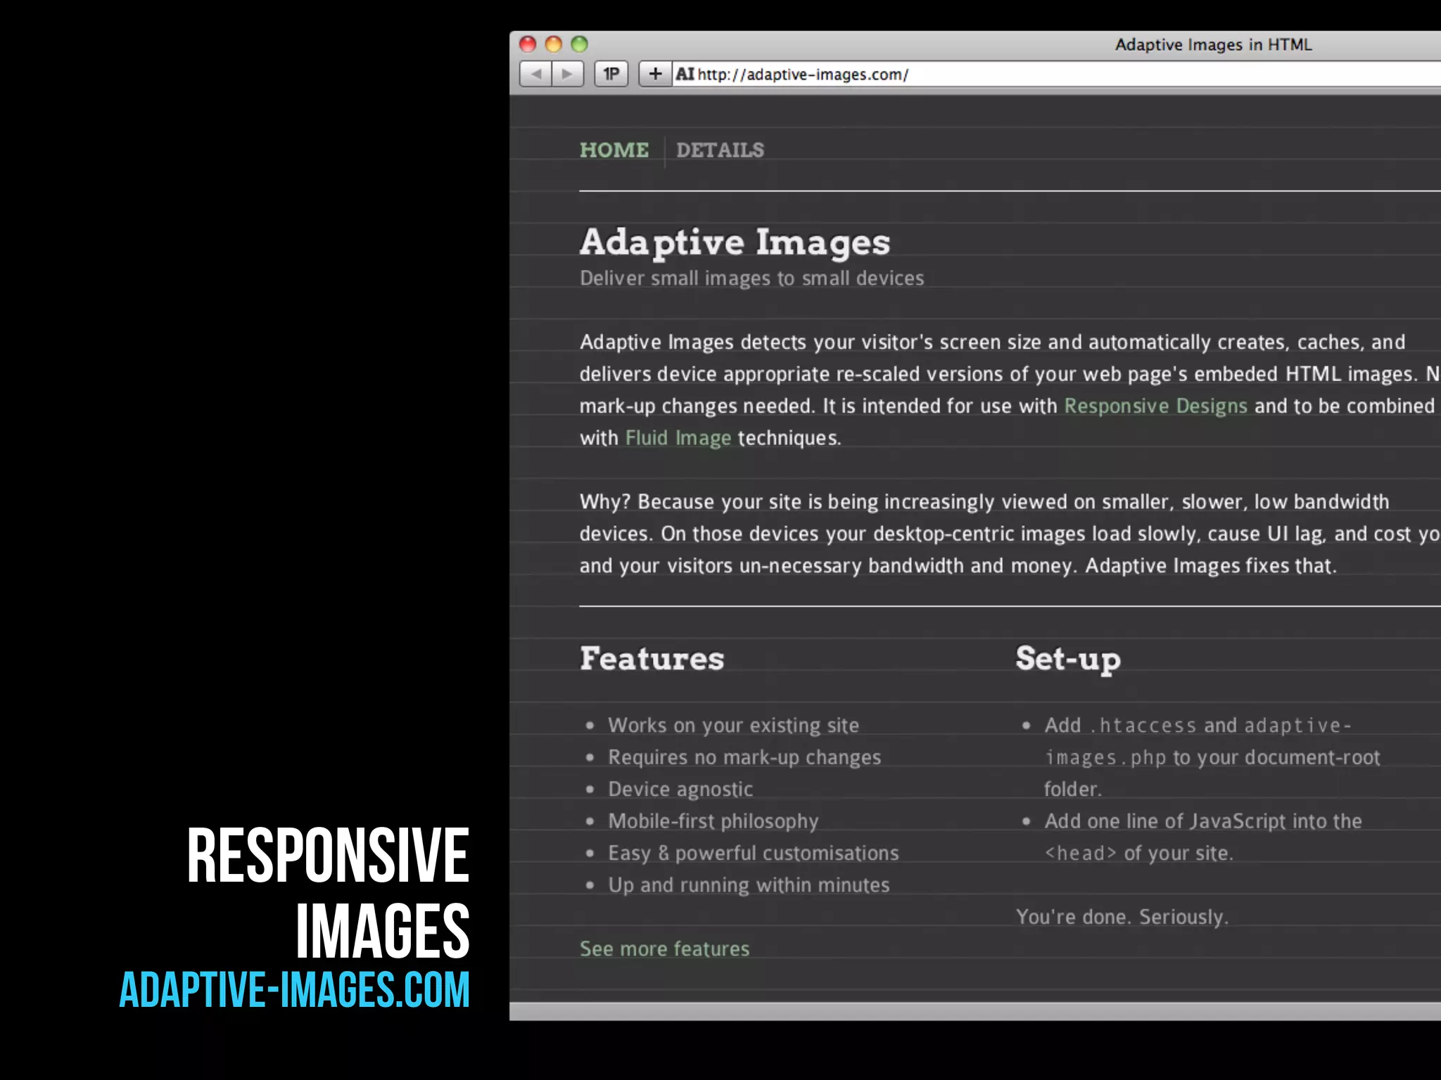Open the HOME navigation tab
1441x1080 pixels.
614,150
